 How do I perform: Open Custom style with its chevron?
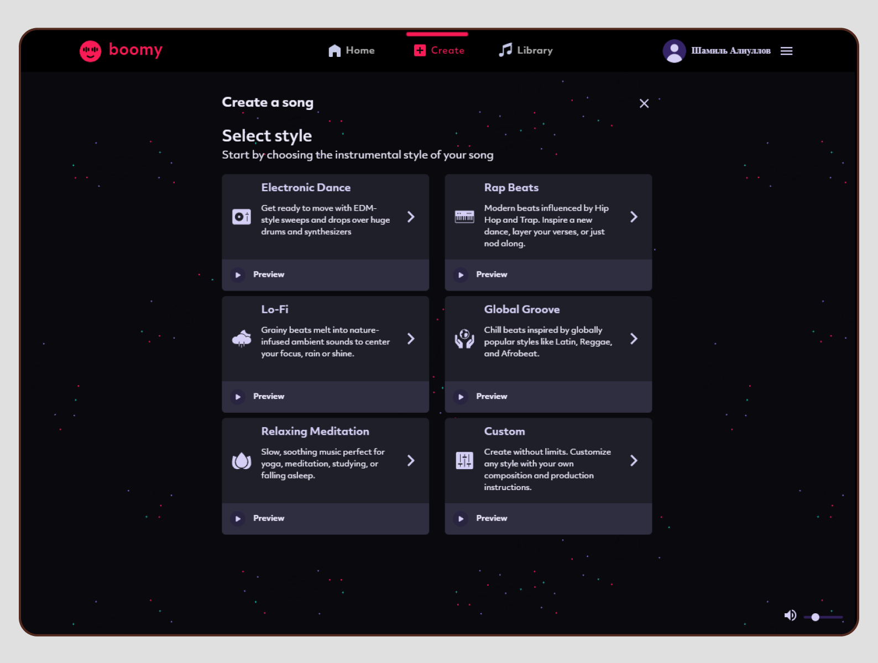click(634, 461)
